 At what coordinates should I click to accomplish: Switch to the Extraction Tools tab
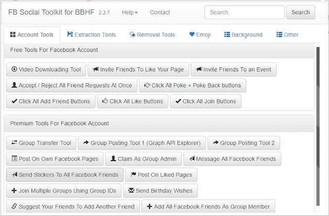[x=92, y=35]
